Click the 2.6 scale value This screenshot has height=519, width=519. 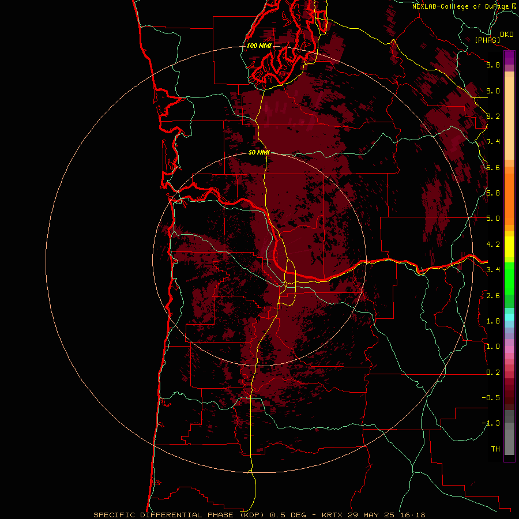click(493, 296)
